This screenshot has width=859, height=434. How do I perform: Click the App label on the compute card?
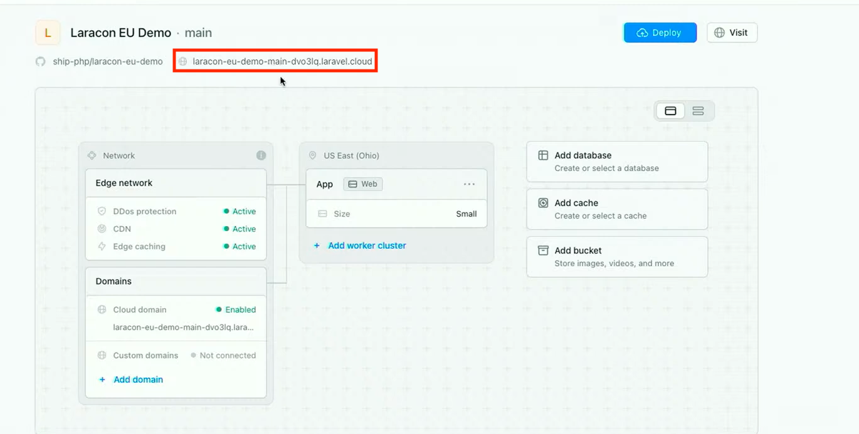click(324, 184)
